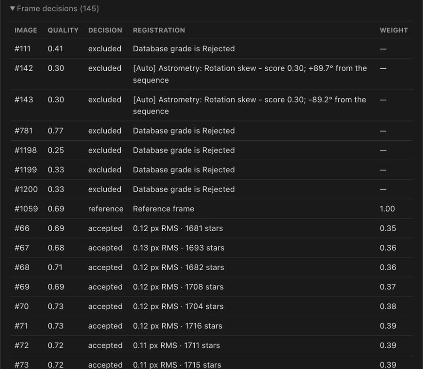423x369 pixels.
Task: Select the row for image #1200
Action: 211,189
